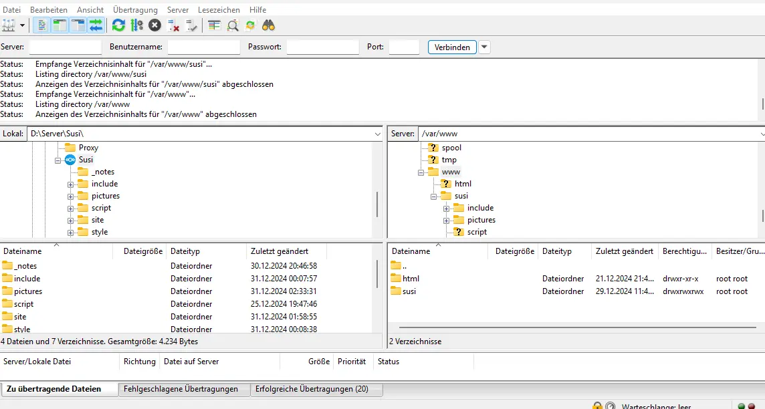
Task: Open Find files with the binoculars icon
Action: click(x=267, y=25)
